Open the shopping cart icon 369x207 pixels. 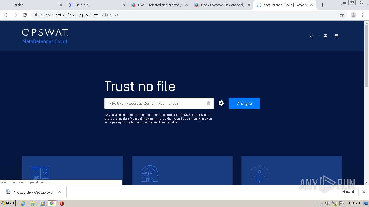325,36
